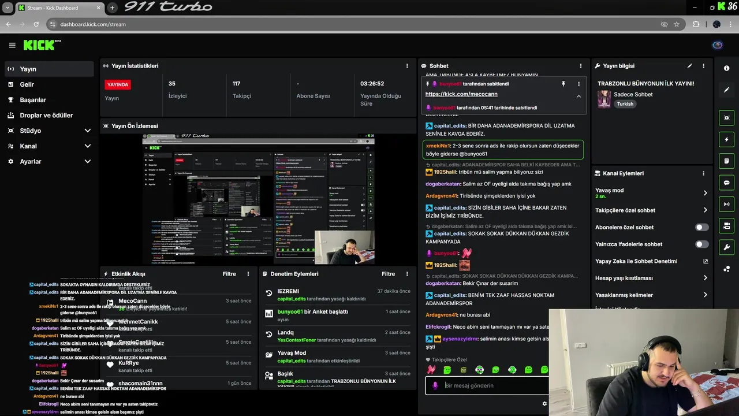Bookmark this page with the star
Image resolution: width=739 pixels, height=416 pixels.
pyautogui.click(x=677, y=24)
